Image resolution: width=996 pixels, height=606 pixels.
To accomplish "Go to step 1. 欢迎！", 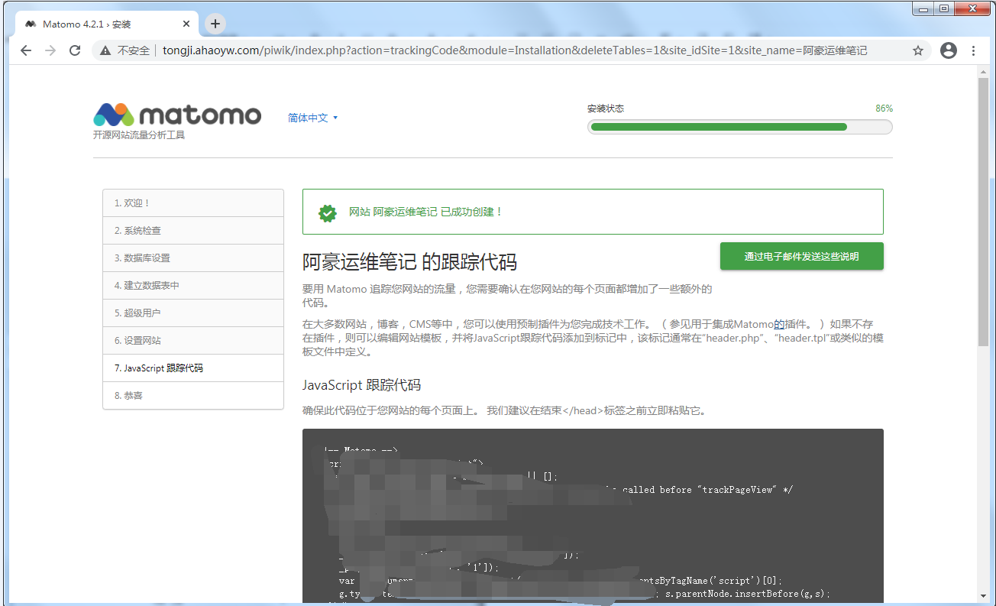I will coord(193,203).
